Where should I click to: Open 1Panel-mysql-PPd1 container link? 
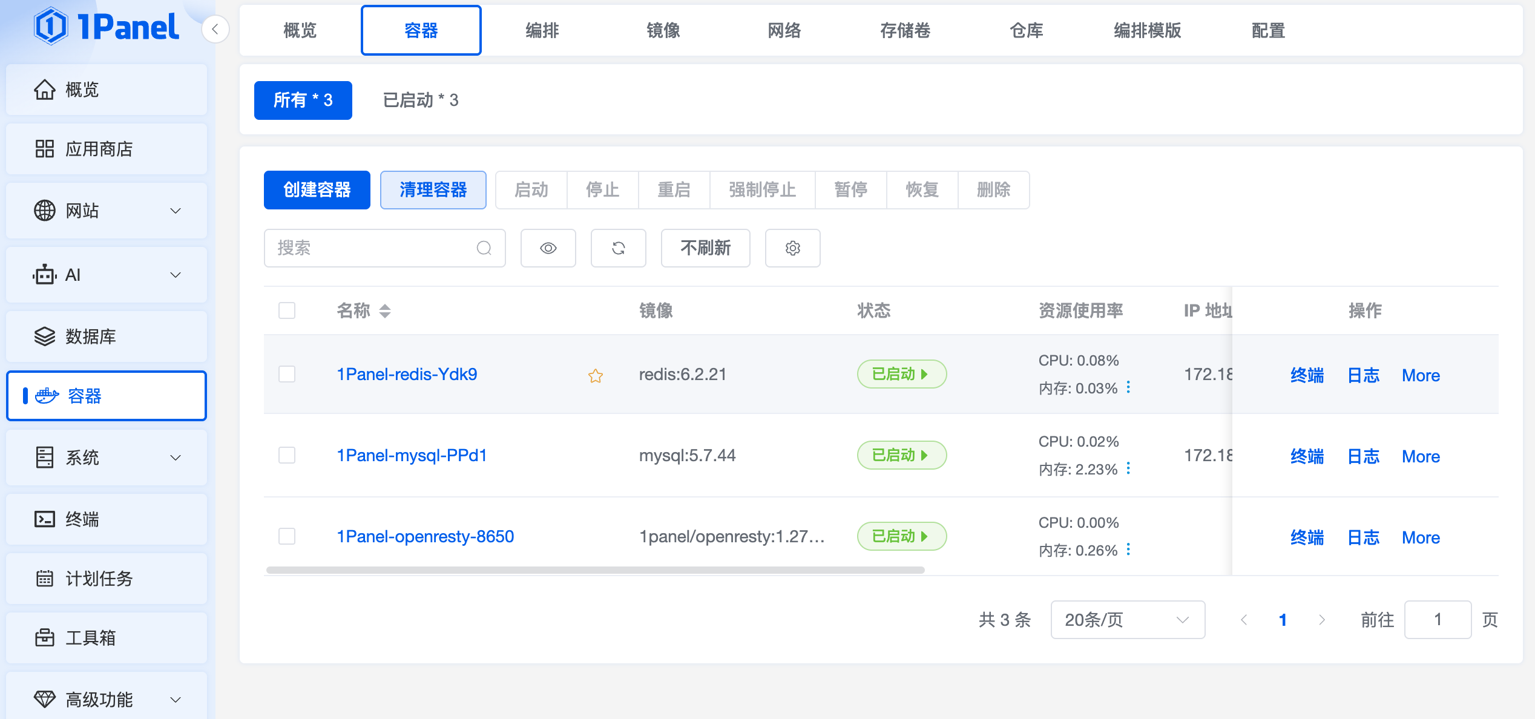[x=412, y=455]
